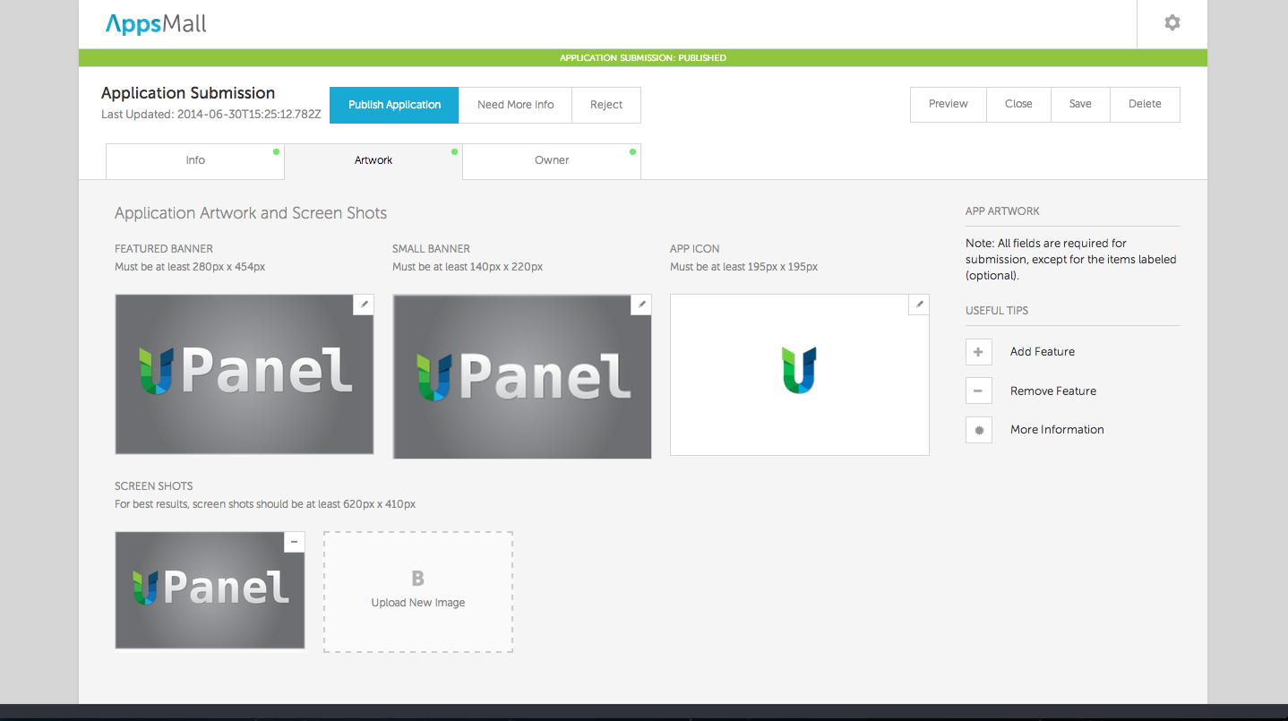Click the More Information tip text
This screenshot has width=1288, height=721.
1057,430
